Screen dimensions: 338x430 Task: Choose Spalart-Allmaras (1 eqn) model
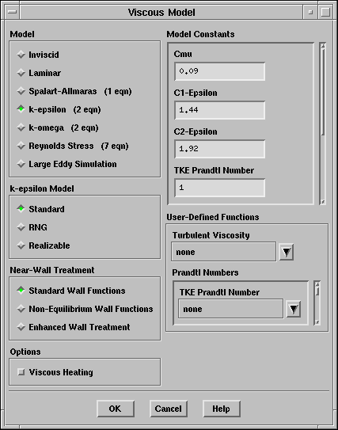[74, 91]
